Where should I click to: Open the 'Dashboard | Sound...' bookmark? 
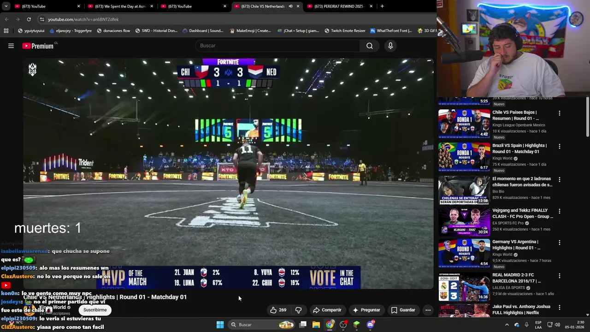(x=203, y=31)
